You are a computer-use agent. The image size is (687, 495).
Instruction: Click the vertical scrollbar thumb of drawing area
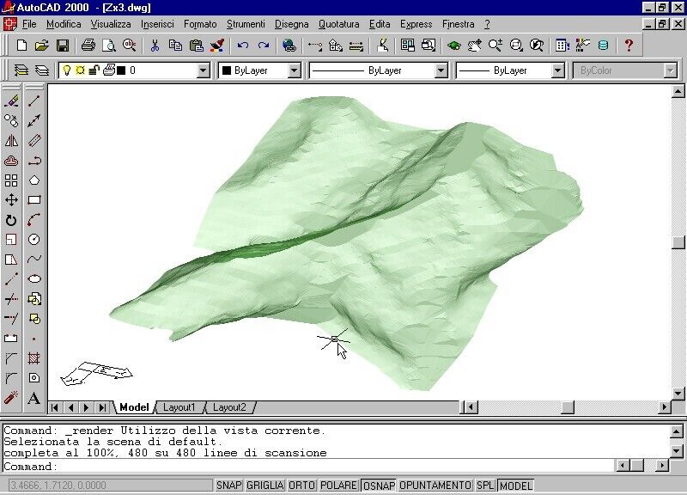[678, 242]
